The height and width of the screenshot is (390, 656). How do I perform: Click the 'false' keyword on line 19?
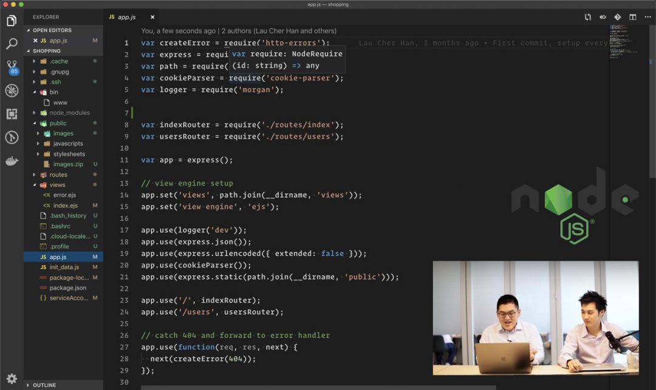click(x=332, y=254)
